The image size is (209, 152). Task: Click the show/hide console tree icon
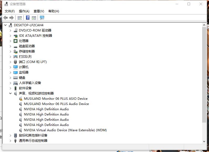(x=19, y=18)
